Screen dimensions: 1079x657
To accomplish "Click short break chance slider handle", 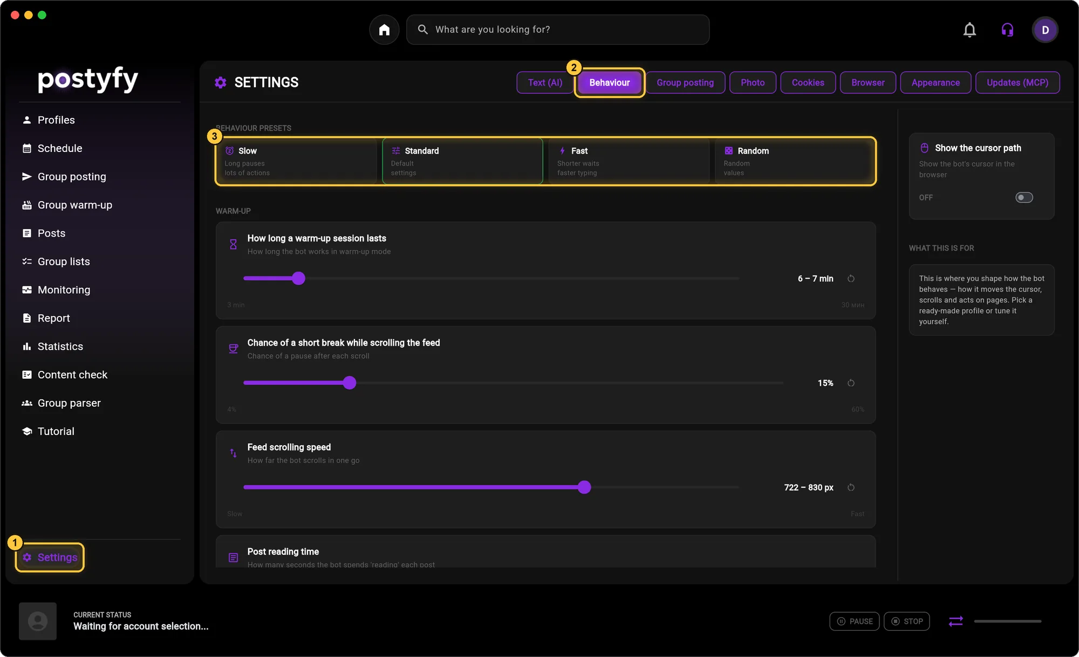I will (350, 383).
